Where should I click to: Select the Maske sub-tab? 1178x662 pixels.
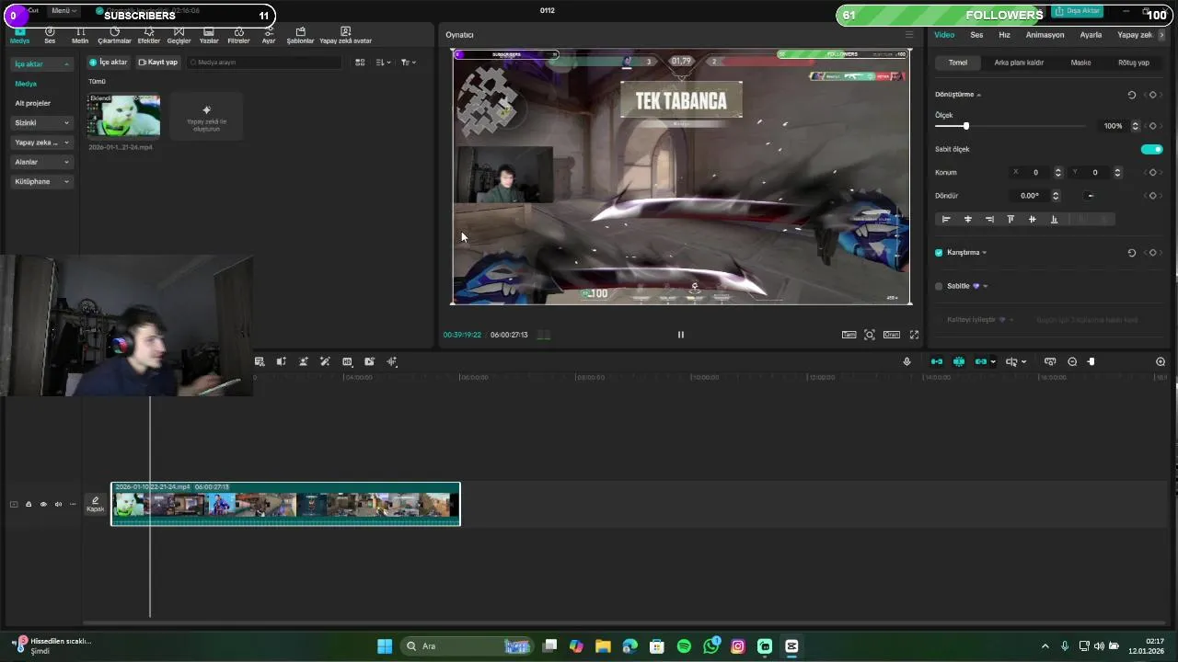click(x=1080, y=63)
